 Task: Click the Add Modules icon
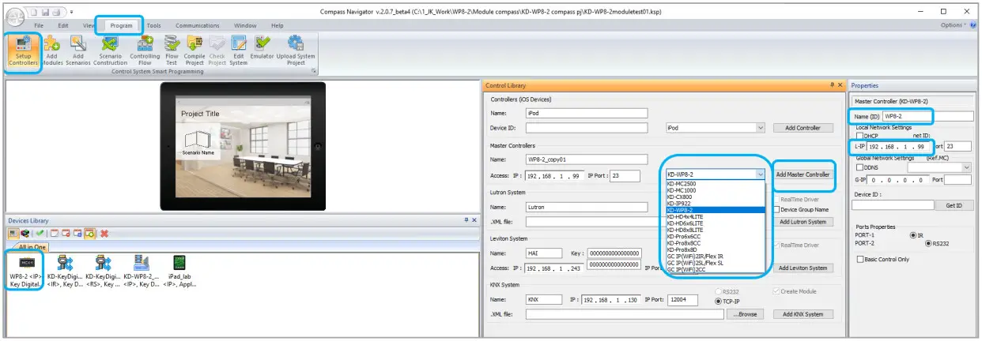pos(52,51)
